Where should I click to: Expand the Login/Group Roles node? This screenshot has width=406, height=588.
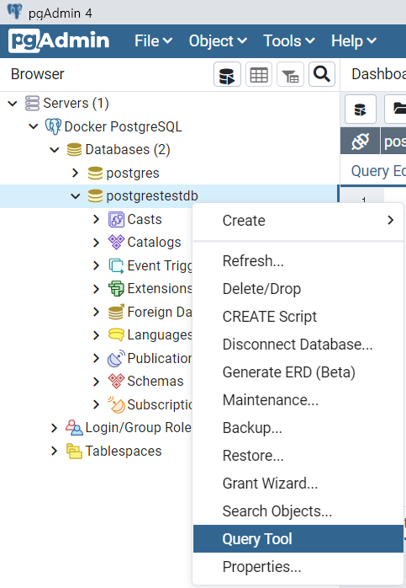click(55, 428)
